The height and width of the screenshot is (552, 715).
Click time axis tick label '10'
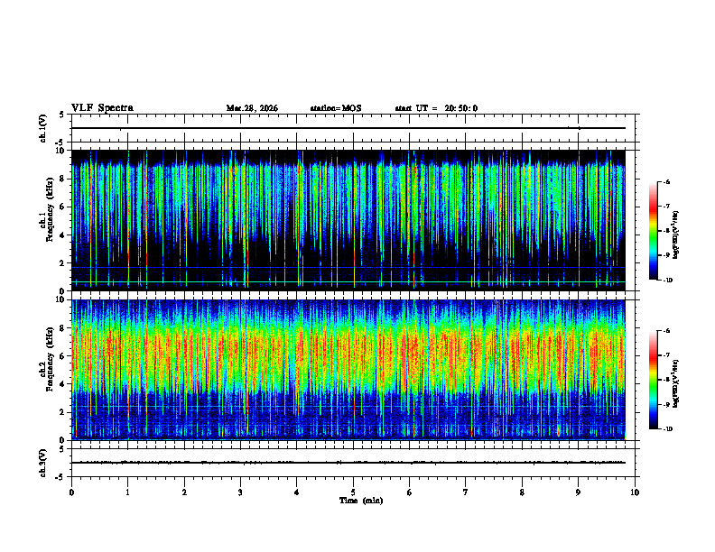click(635, 492)
